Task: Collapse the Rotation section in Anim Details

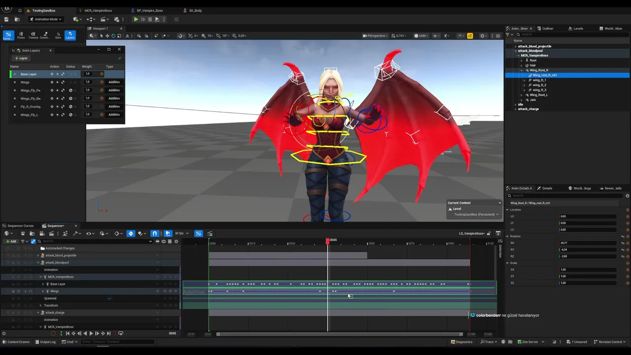Action: [x=507, y=237]
